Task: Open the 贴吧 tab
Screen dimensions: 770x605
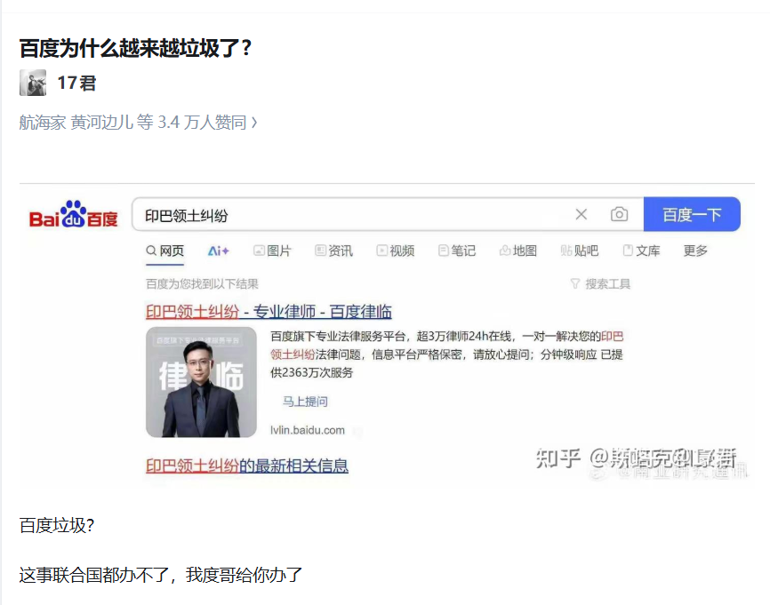Action: coord(580,251)
